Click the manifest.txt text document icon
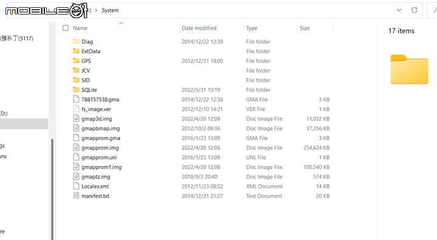The width and height of the screenshot is (437, 240). tap(76, 196)
